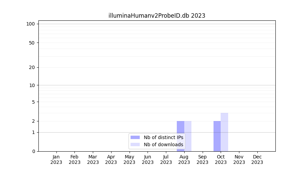306x170 pixels.
Task: Click the October distinct IPs bar
Action: (x=217, y=136)
